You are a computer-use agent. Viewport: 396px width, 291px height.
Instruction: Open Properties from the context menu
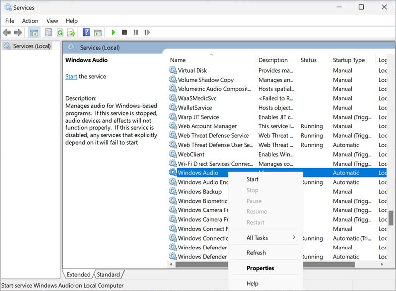265,268
